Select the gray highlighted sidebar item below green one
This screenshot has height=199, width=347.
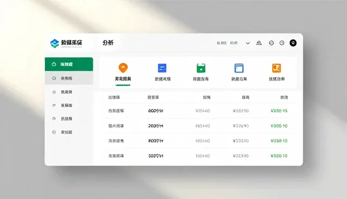click(69, 78)
